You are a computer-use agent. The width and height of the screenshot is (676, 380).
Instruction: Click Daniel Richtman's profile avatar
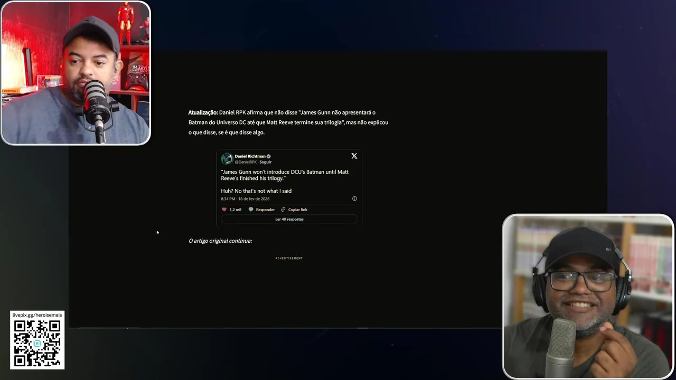pyautogui.click(x=227, y=159)
